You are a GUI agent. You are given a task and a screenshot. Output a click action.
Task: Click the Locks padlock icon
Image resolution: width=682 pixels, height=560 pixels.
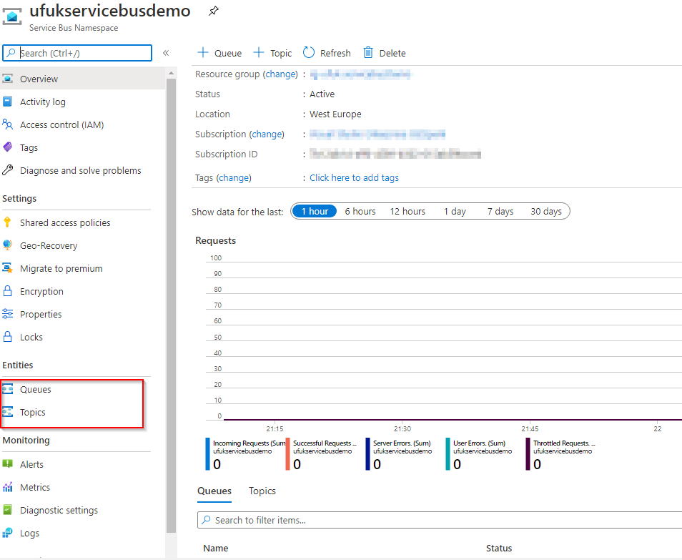7,336
